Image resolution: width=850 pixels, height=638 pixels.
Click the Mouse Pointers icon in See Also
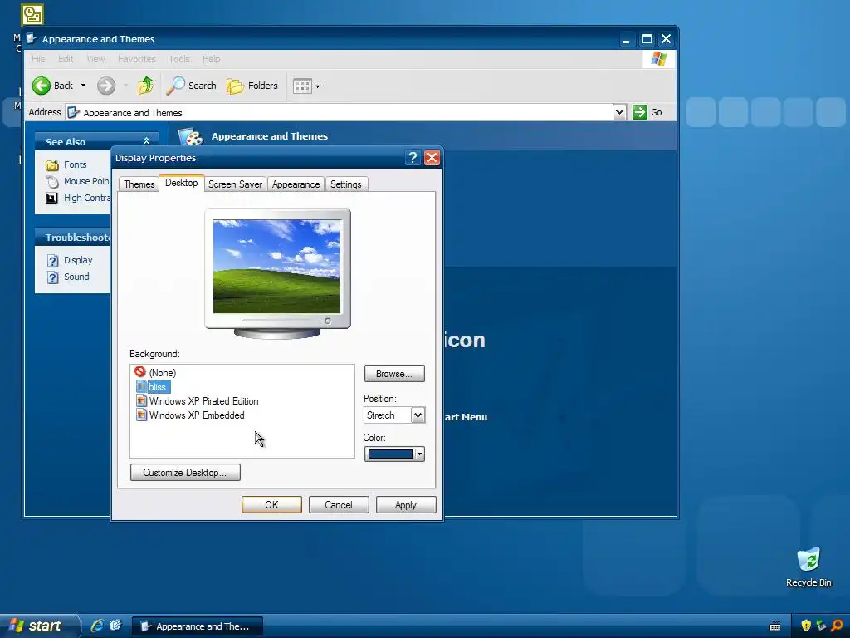pyautogui.click(x=52, y=182)
